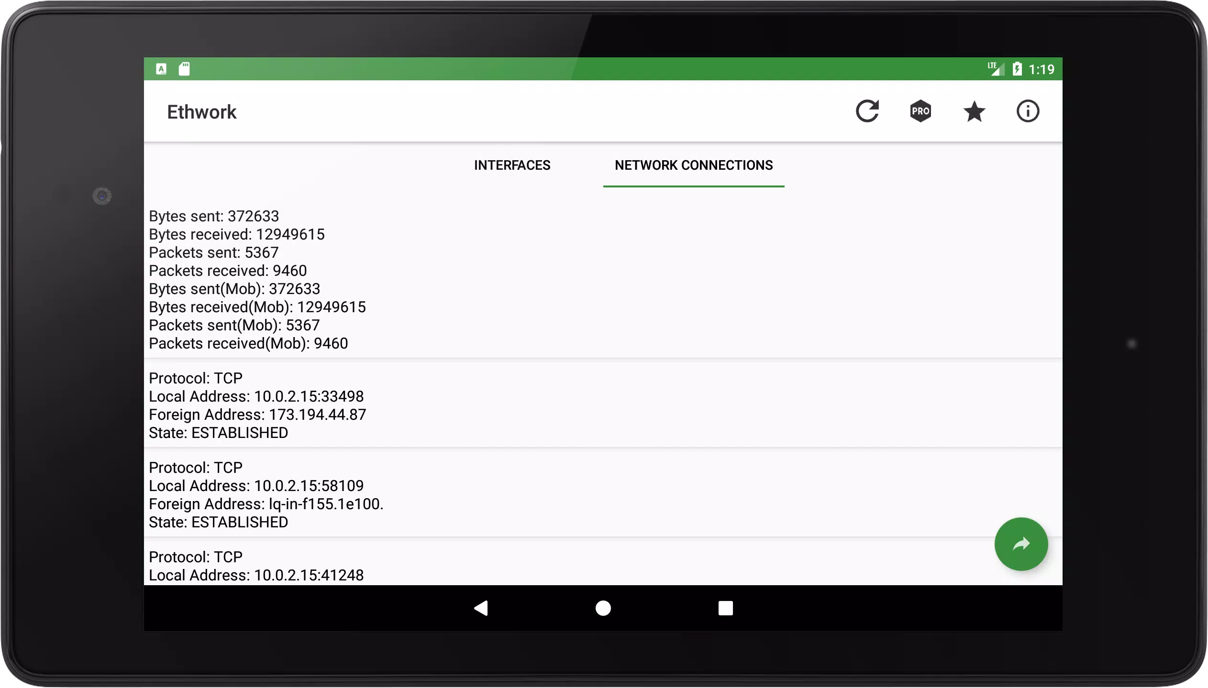Tap the Ethwork app title

(x=202, y=112)
